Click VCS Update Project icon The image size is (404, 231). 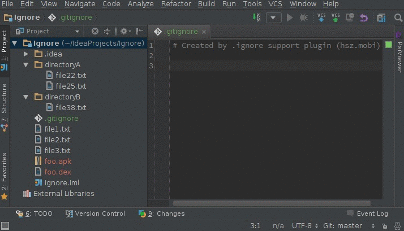point(321,18)
